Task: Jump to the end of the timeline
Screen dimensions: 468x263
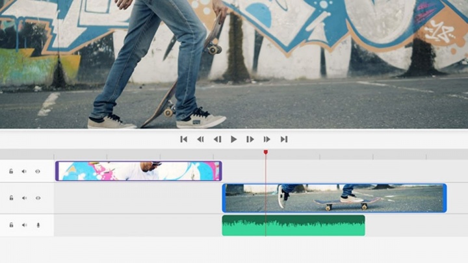Action: tap(284, 139)
